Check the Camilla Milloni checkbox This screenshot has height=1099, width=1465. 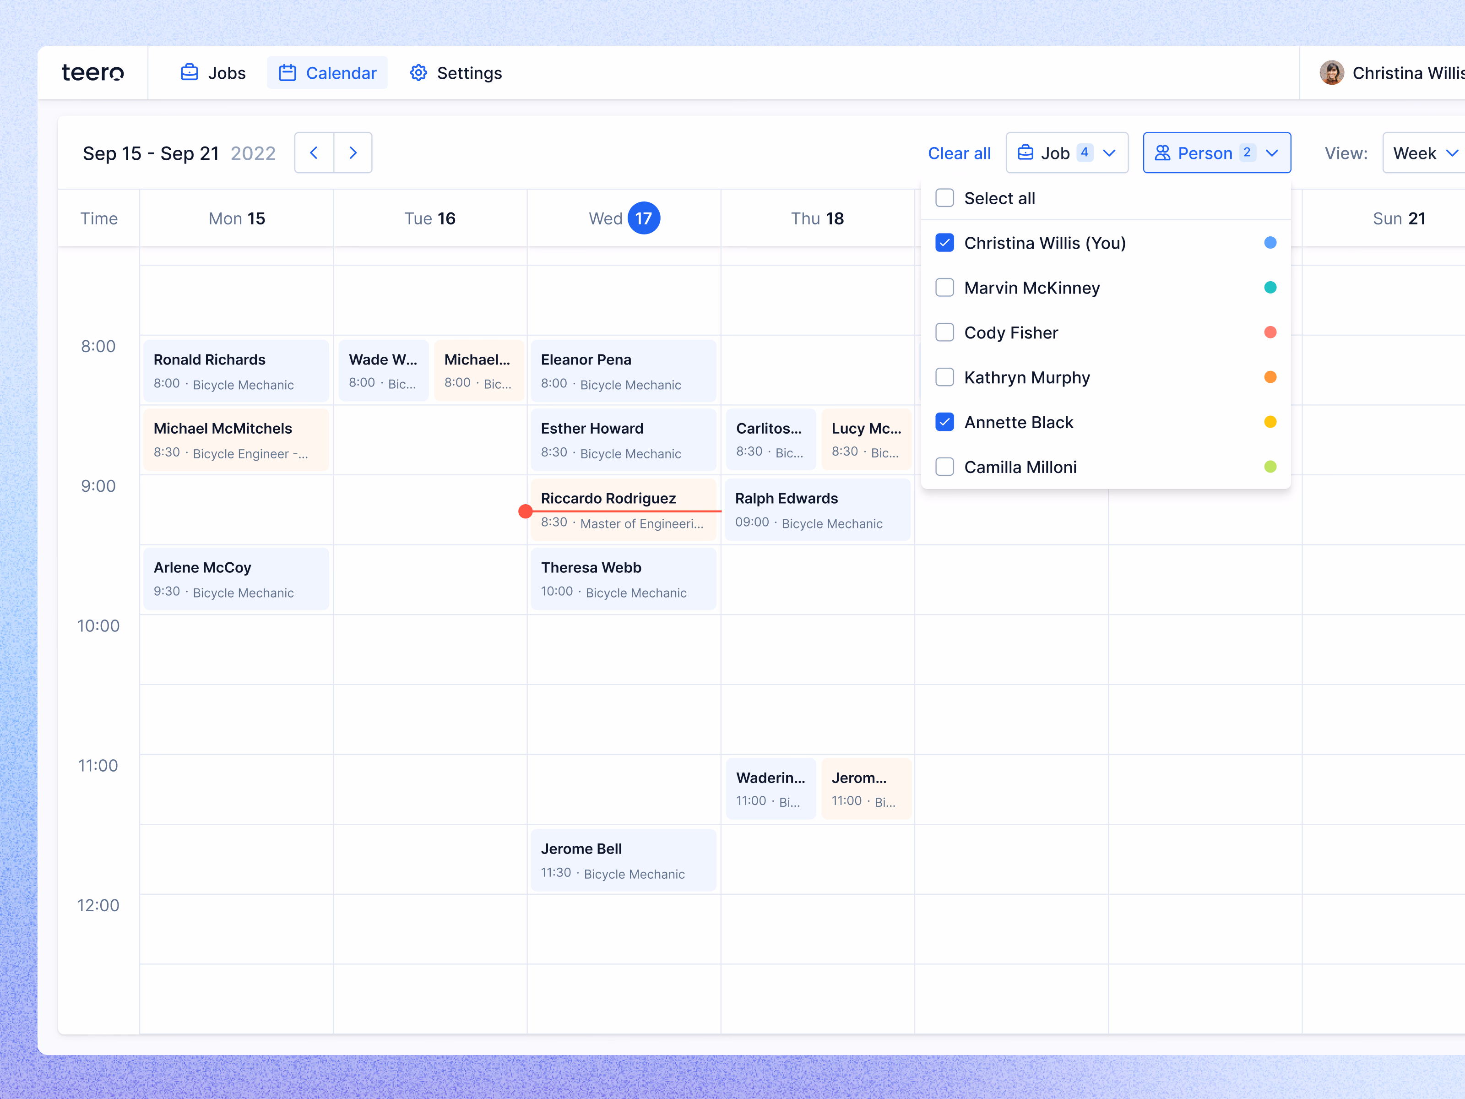pyautogui.click(x=944, y=467)
